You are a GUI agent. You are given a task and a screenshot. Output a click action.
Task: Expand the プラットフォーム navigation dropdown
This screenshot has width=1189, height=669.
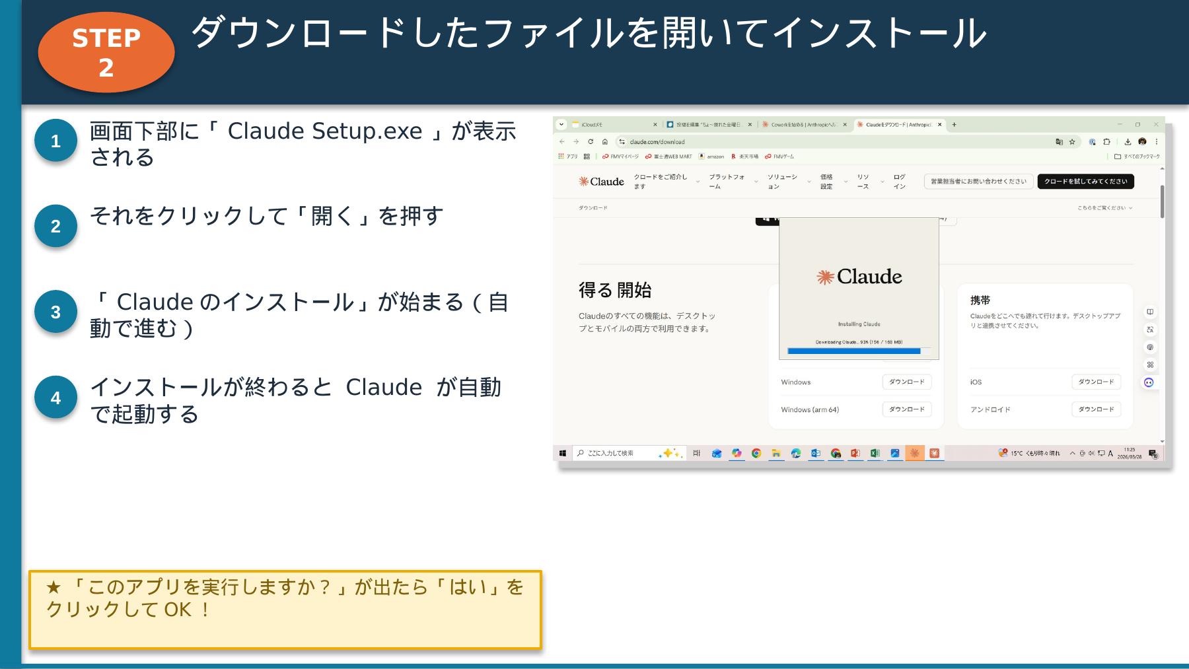(727, 182)
